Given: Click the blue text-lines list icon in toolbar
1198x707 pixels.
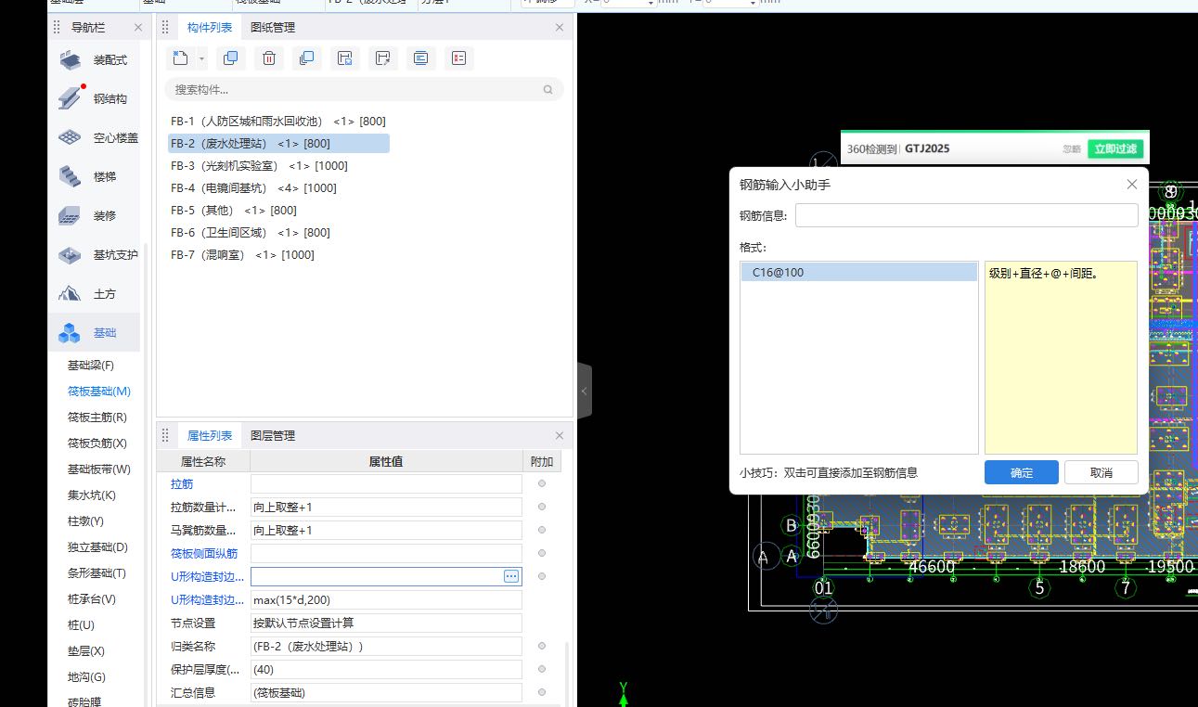Looking at the screenshot, I should point(421,58).
